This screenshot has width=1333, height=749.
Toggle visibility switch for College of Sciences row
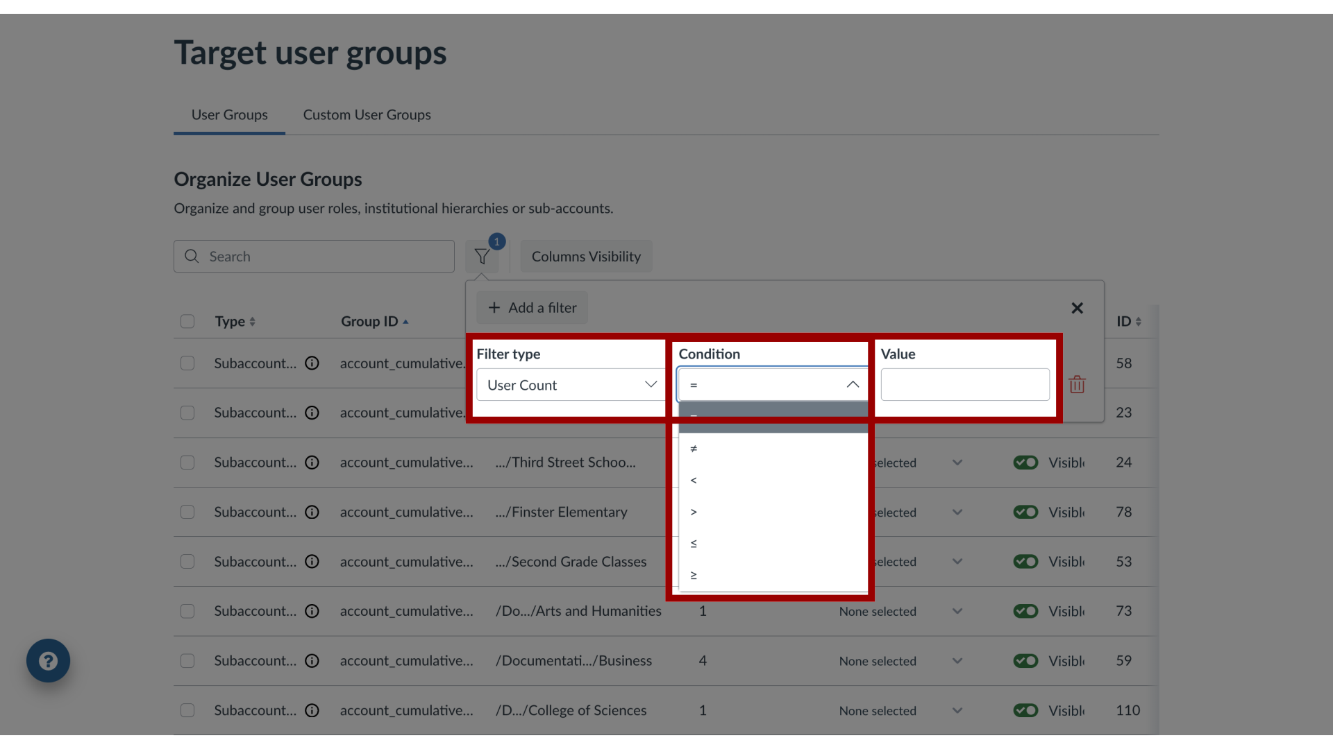pyautogui.click(x=1025, y=711)
